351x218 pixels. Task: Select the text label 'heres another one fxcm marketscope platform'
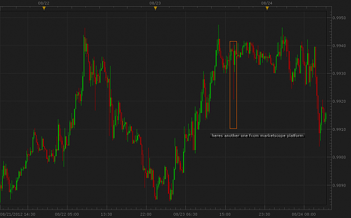point(257,135)
